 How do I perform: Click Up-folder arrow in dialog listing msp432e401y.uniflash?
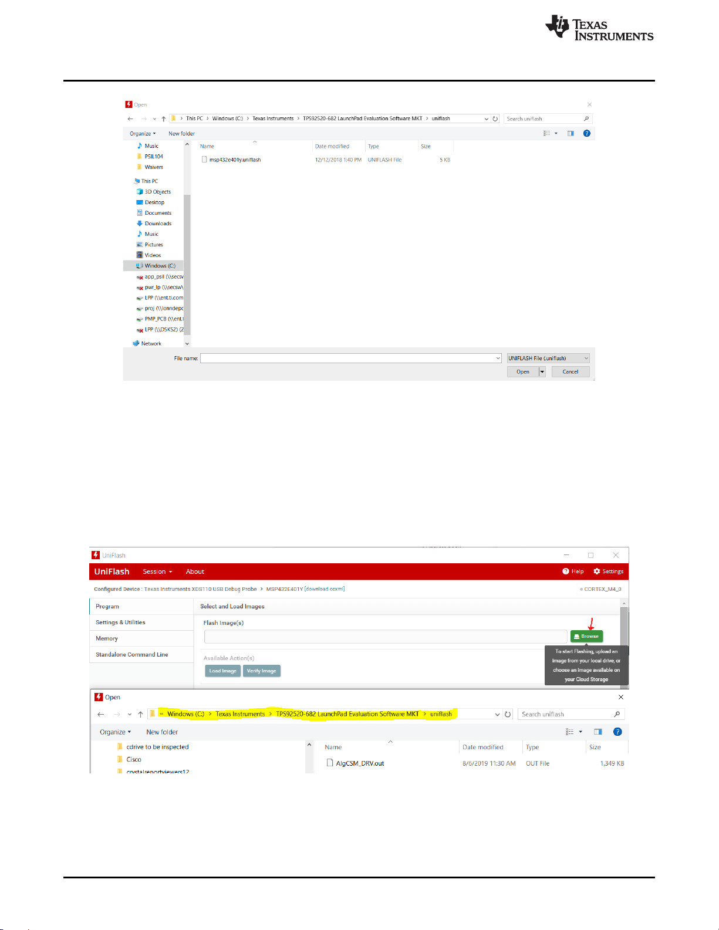point(164,119)
